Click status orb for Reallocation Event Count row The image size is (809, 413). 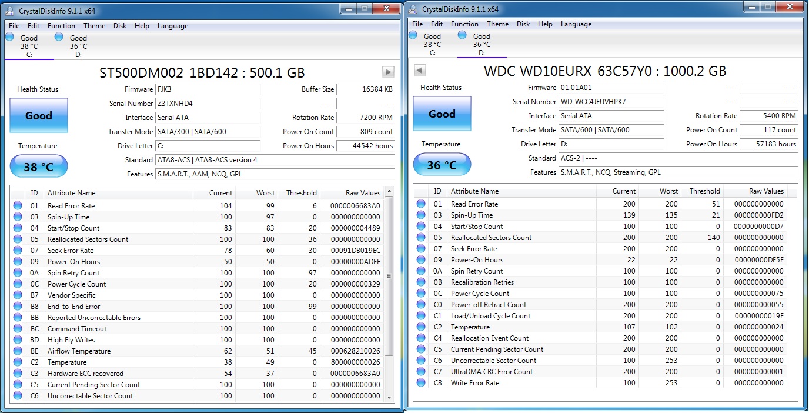click(x=421, y=338)
